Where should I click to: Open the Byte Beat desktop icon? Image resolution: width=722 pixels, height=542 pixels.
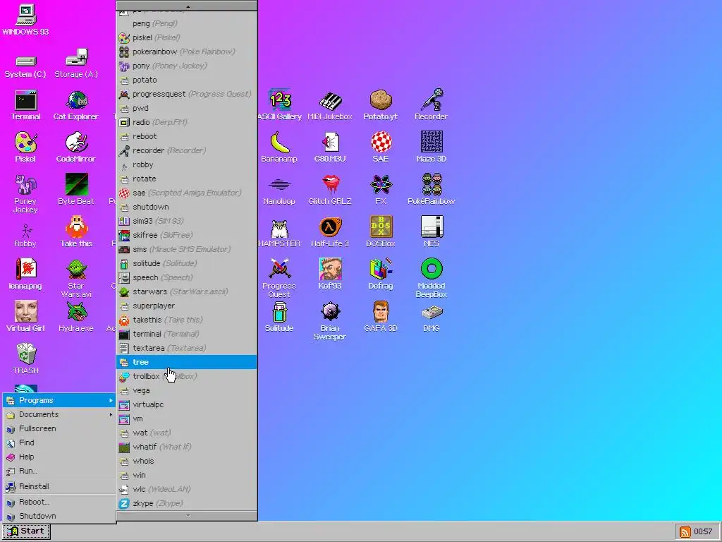point(76,189)
